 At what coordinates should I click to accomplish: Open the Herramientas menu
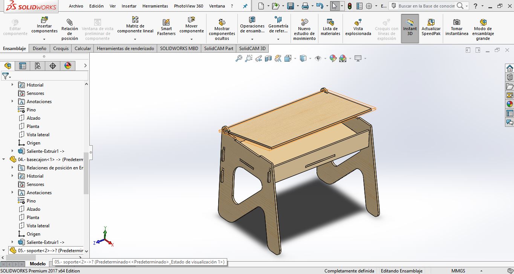(x=155, y=6)
